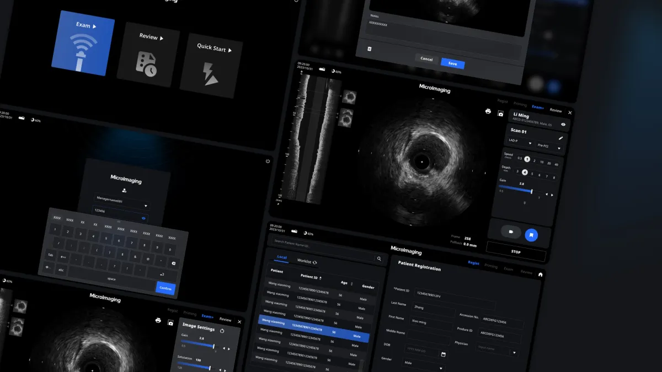Click the Accession No. field
Image resolution: width=662 pixels, height=372 pixels.
[501, 321]
